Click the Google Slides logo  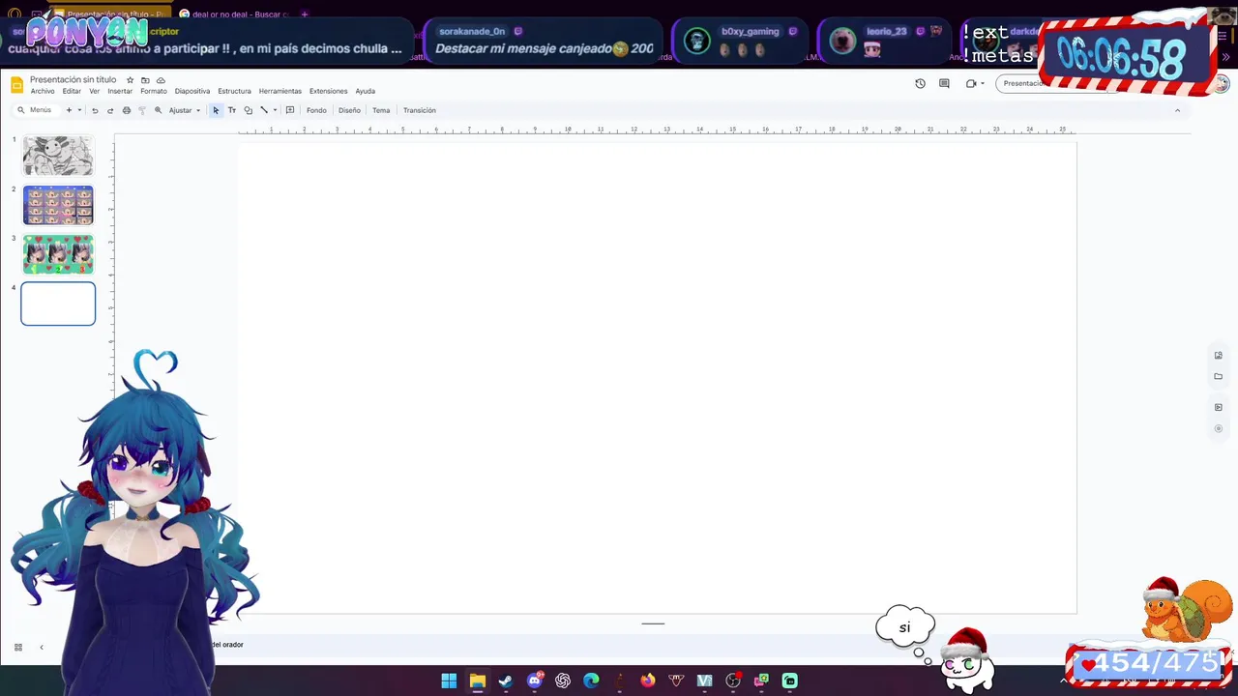coord(15,85)
